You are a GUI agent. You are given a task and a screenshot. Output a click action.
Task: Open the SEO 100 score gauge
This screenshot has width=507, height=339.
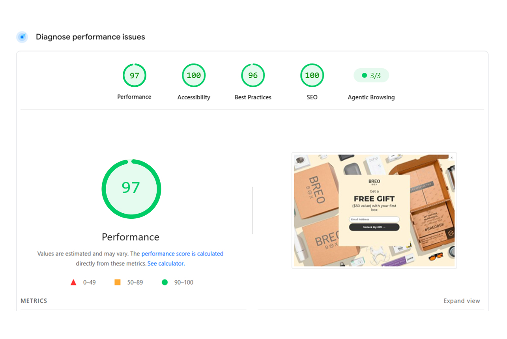tap(312, 75)
